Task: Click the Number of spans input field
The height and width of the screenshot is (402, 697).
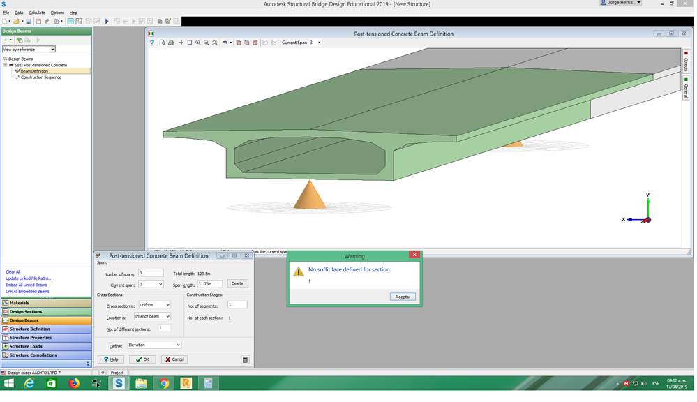Action: pos(151,273)
